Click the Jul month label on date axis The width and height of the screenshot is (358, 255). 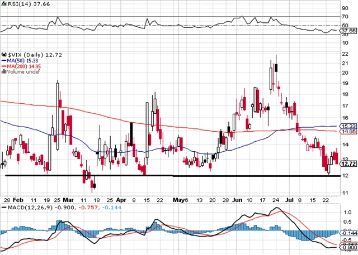point(289,200)
